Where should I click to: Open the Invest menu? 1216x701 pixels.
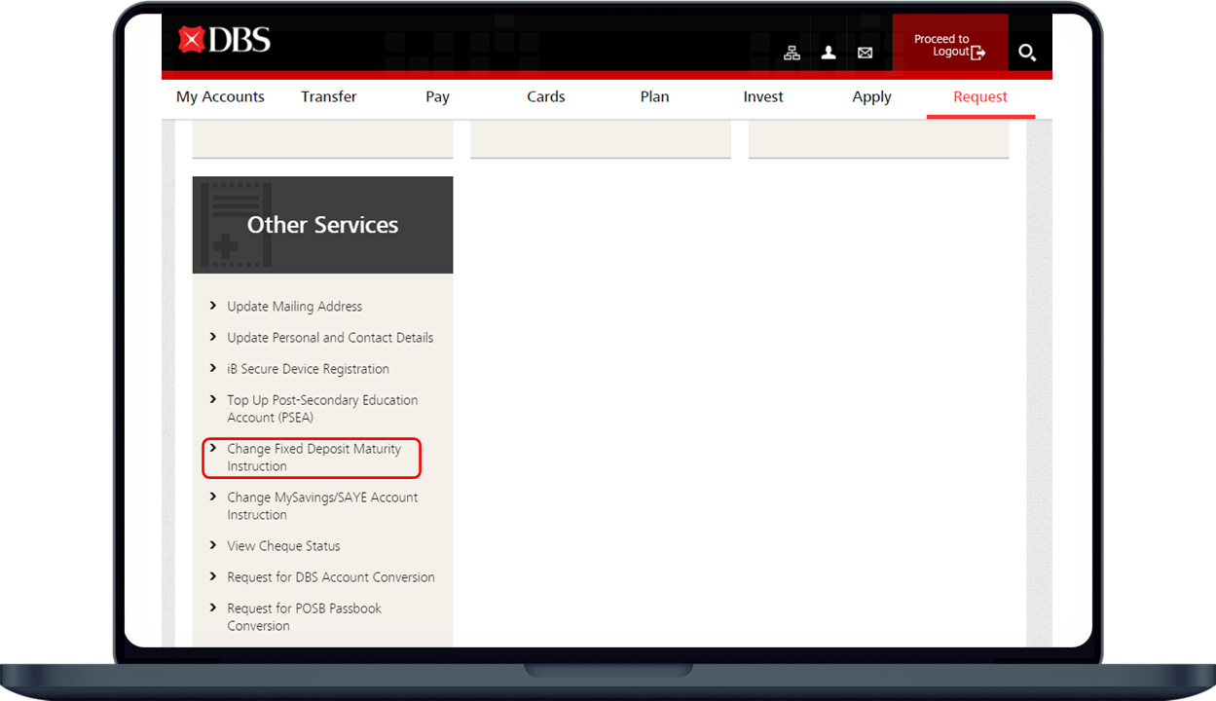pyautogui.click(x=763, y=96)
